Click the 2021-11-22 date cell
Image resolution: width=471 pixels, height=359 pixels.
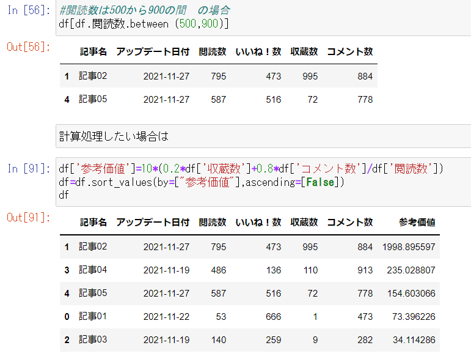pos(166,316)
